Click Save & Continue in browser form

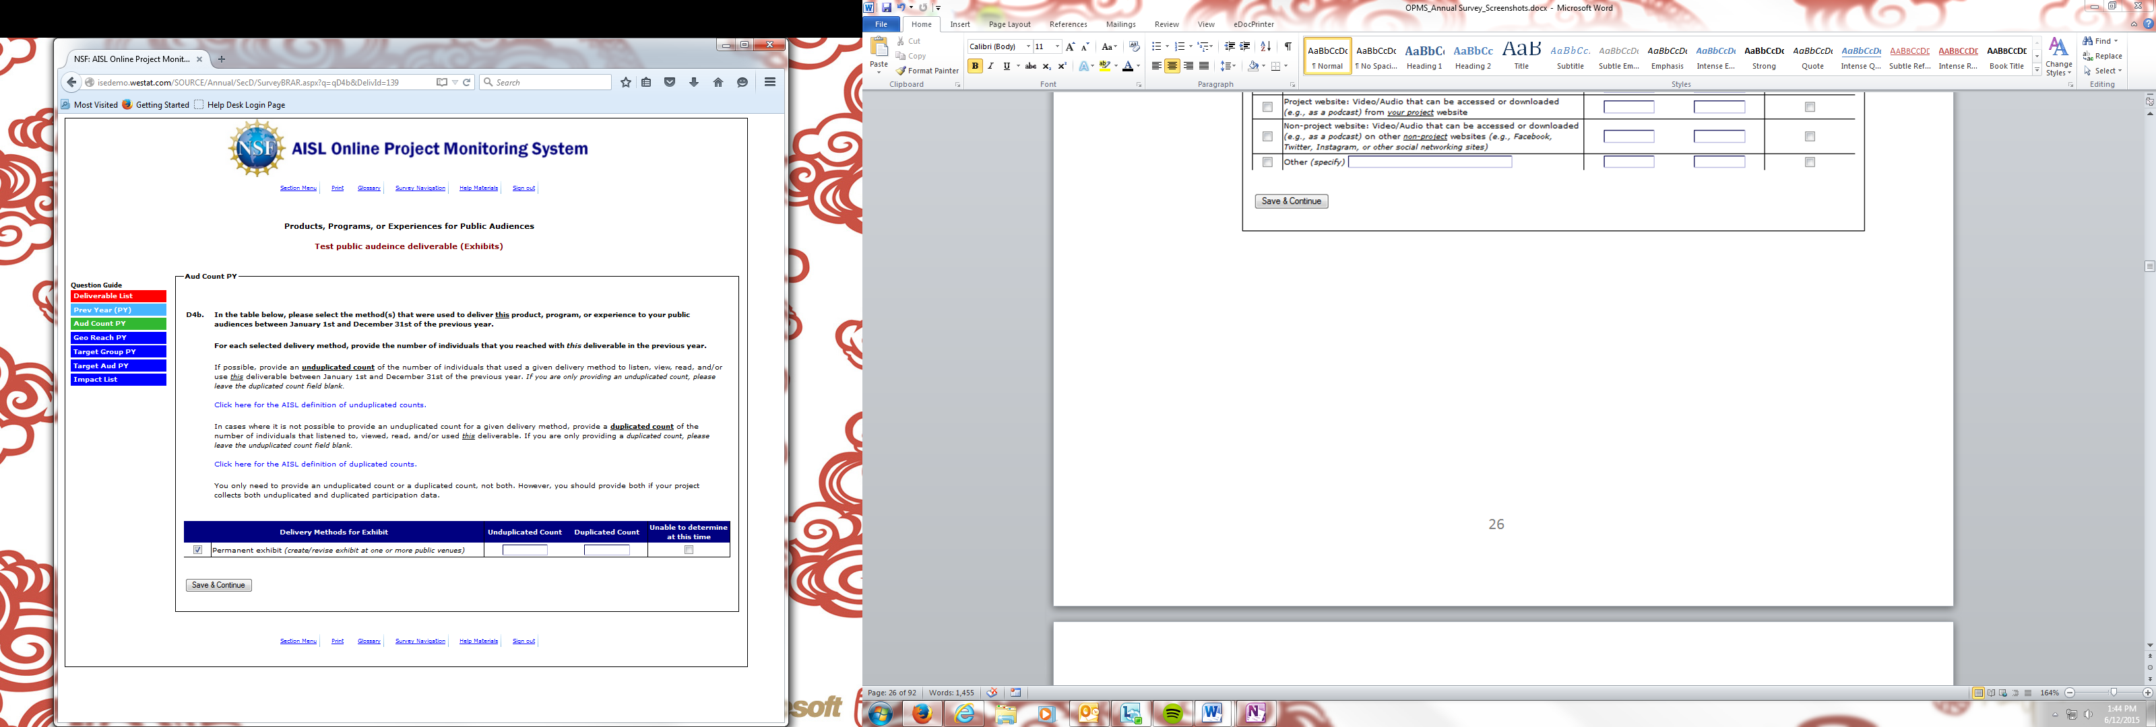click(218, 585)
